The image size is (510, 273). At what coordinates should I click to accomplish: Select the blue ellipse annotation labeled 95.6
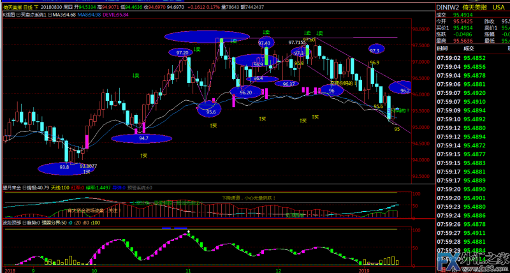(x=210, y=110)
